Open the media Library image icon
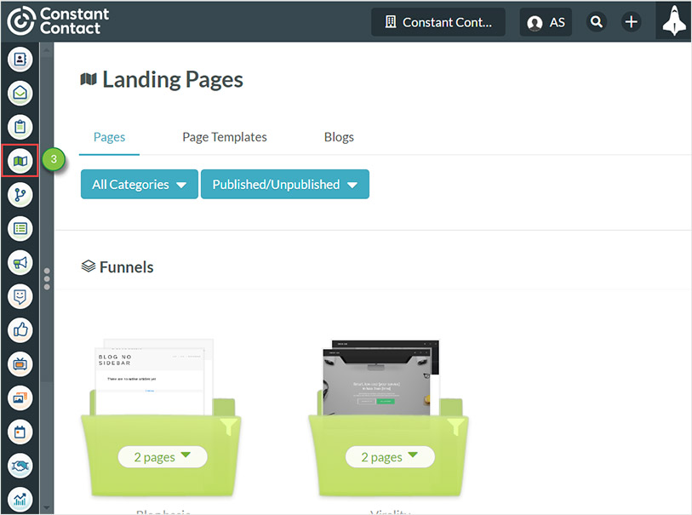 20,398
